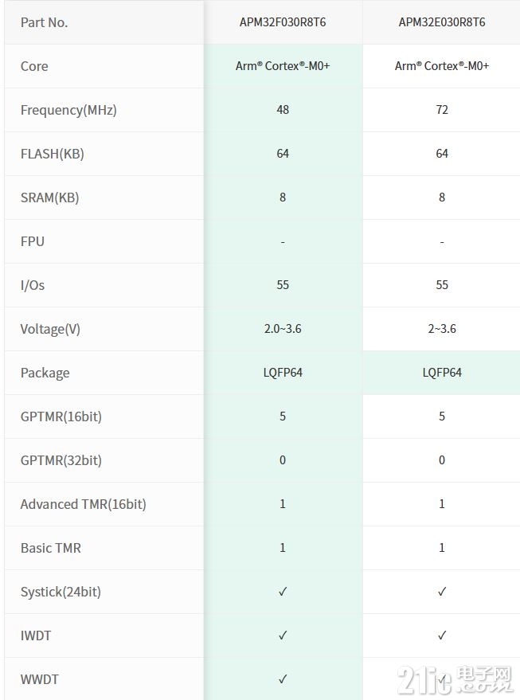Click the Frequency(MHz) row label

[68, 110]
